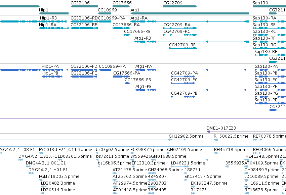
Task: Click the CG17666-PA protein label
Action: [x=127, y=73]
